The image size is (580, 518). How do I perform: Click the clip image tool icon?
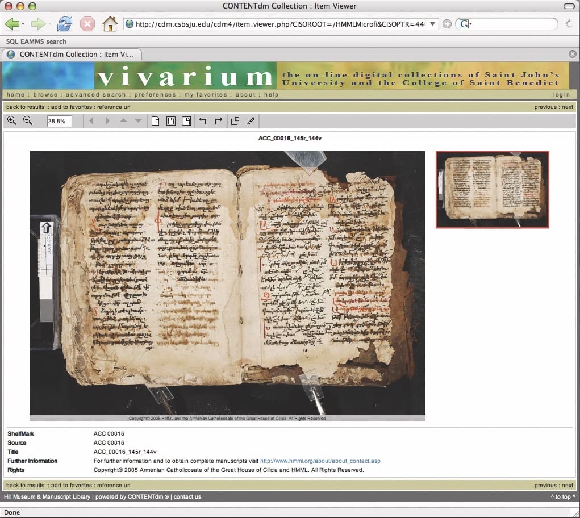(251, 121)
